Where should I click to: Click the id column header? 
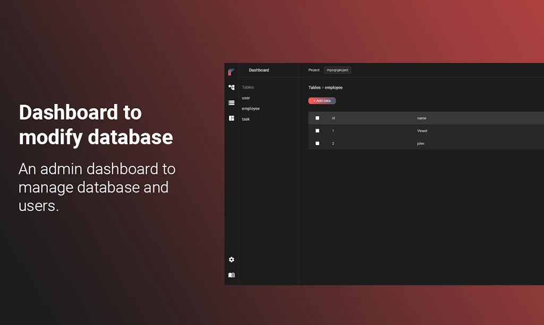tap(334, 118)
